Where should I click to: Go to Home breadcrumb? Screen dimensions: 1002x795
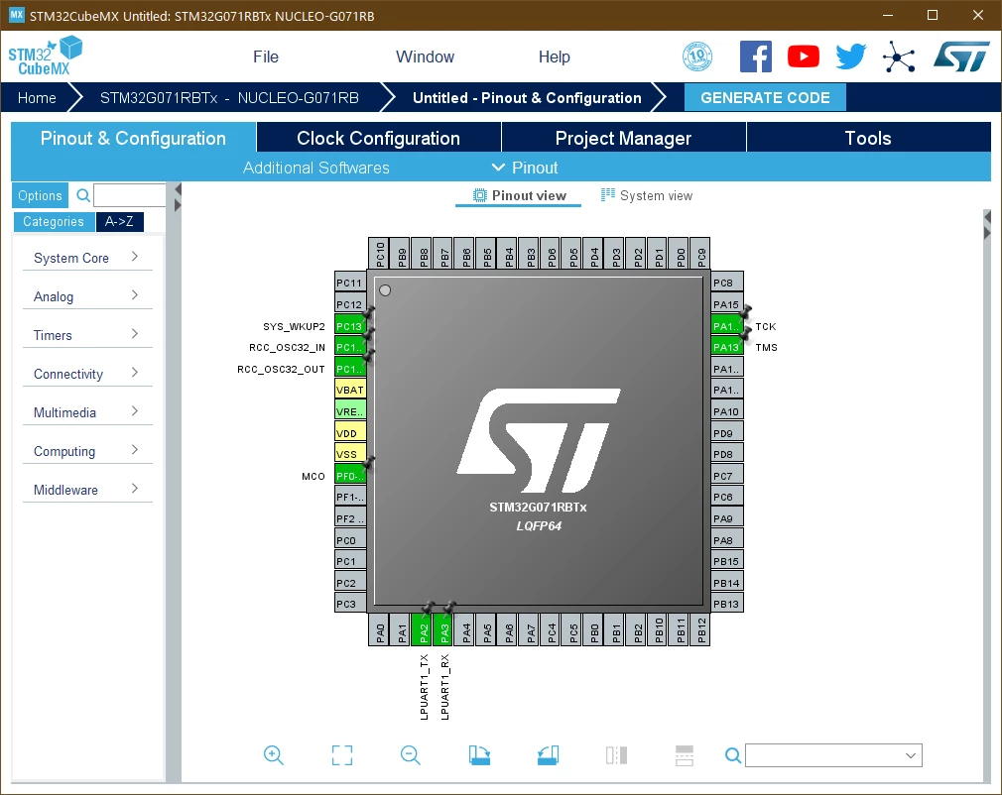point(37,98)
